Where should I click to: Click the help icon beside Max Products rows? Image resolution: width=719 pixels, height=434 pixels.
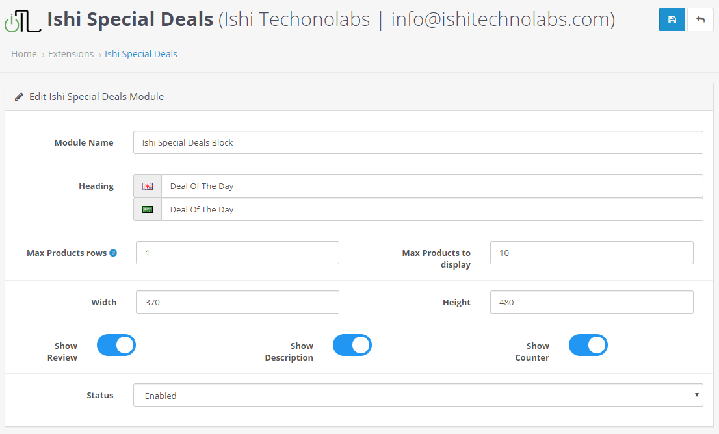coord(113,253)
